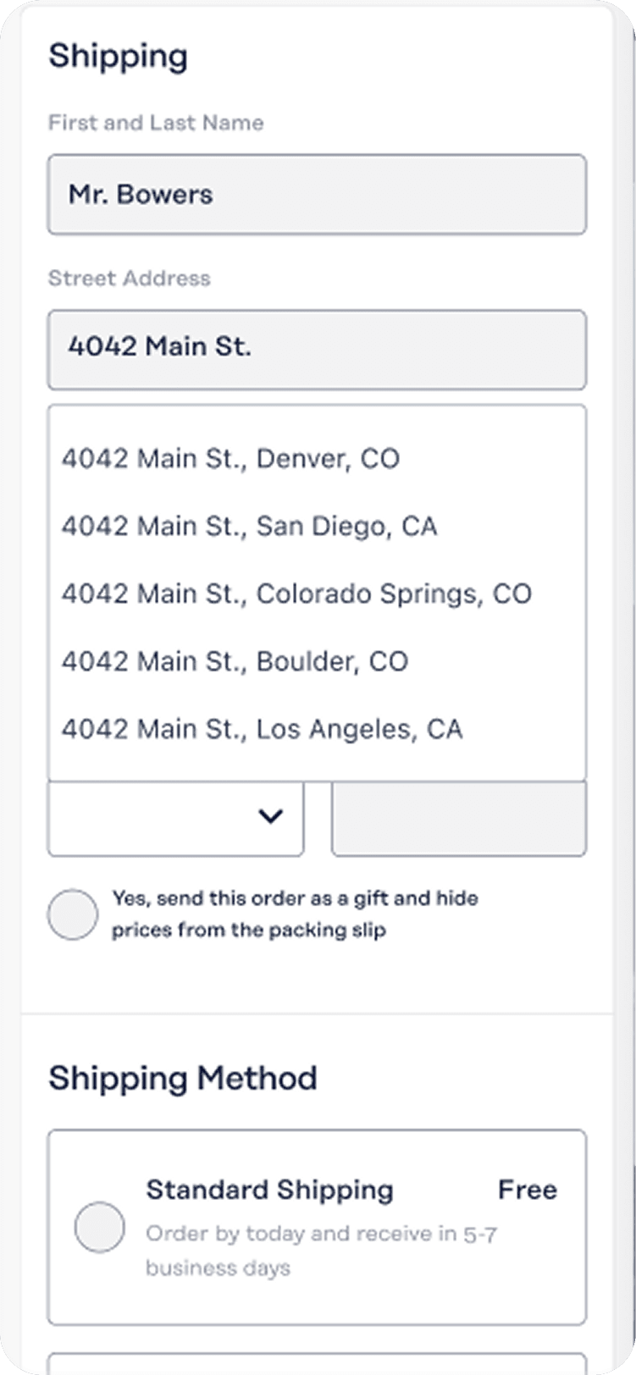Click the Free price label

coord(527,1190)
